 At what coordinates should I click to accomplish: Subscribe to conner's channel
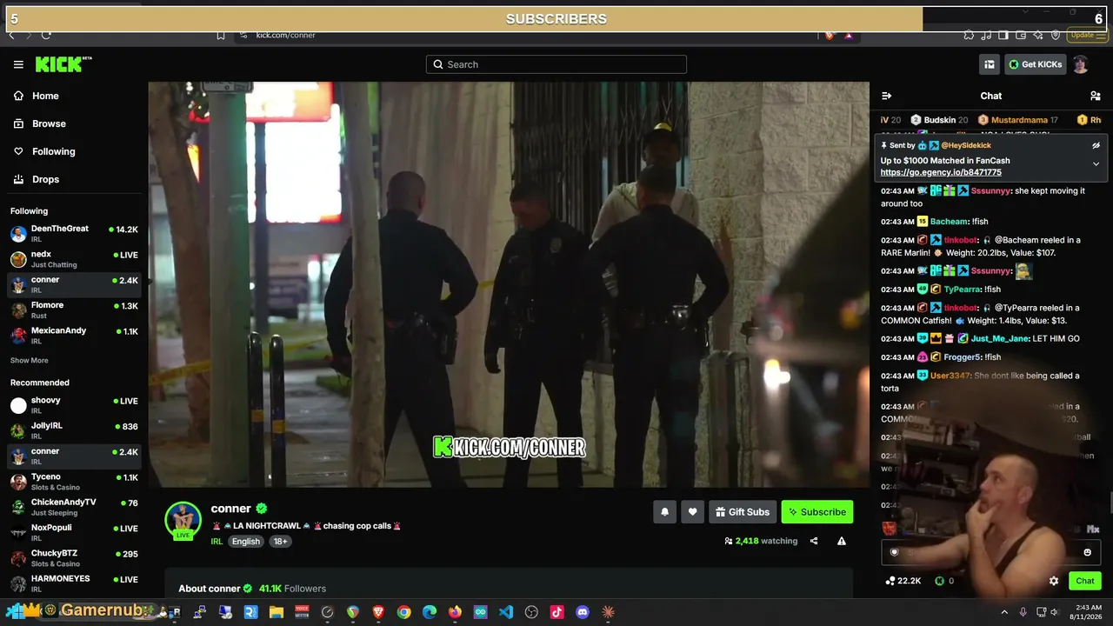(x=817, y=512)
